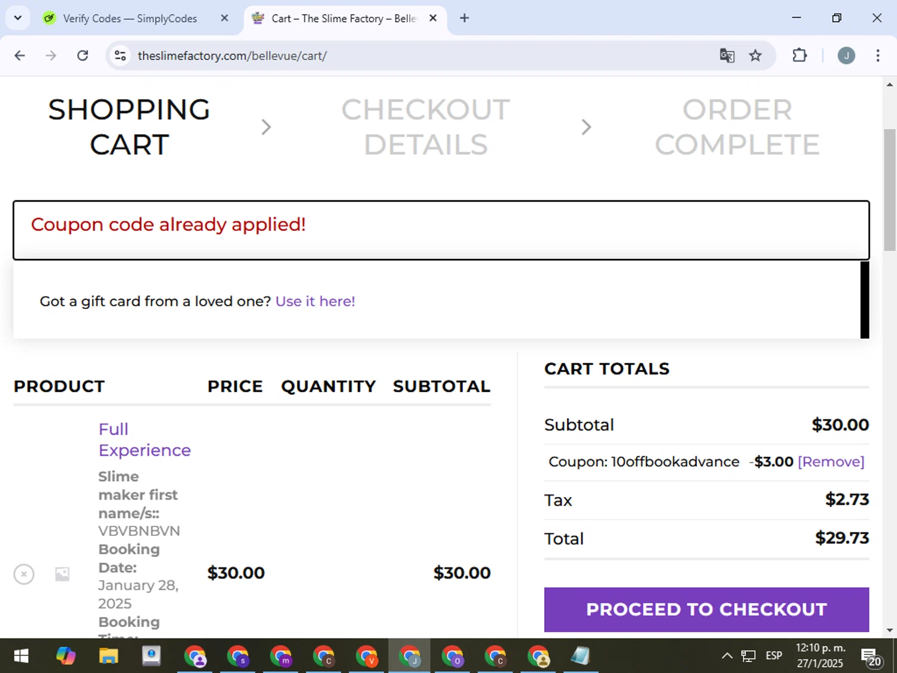Open the Chrome window with 'O' badge
897x673 pixels.
point(453,656)
